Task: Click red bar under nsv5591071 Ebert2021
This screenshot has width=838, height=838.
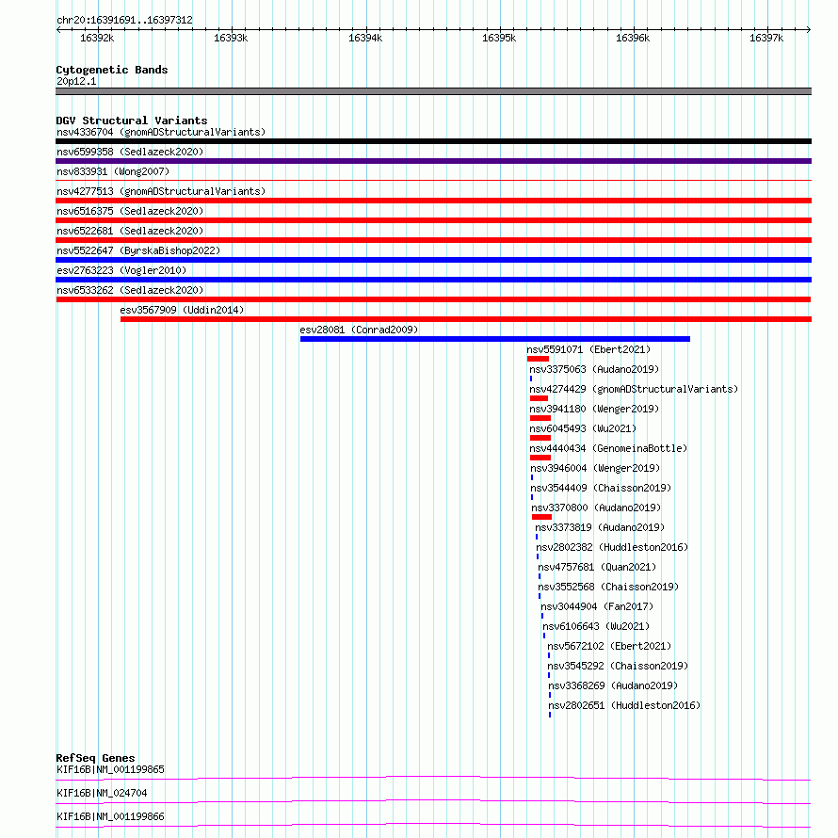Action: (539, 359)
